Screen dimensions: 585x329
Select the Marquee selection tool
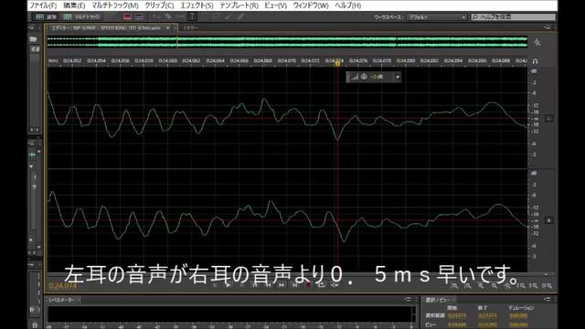click(x=205, y=16)
